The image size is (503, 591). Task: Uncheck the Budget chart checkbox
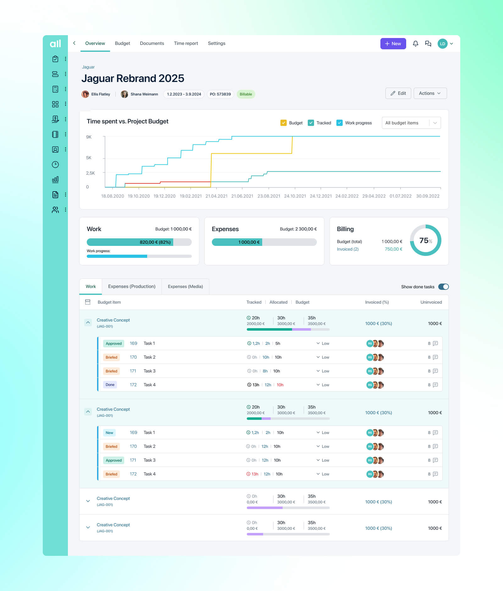pos(283,123)
